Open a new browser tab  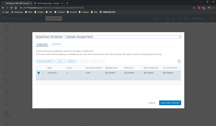coord(67,3)
